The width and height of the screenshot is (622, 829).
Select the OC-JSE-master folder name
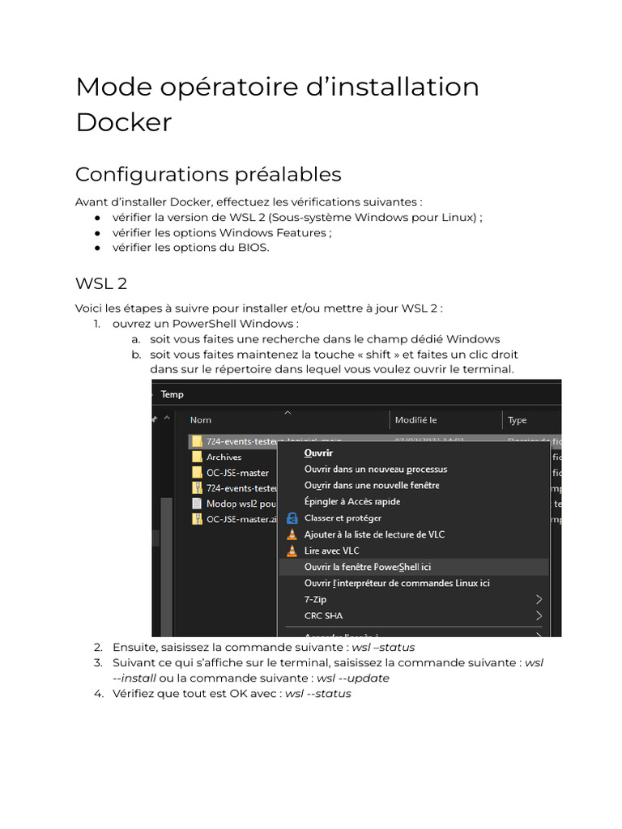[237, 473]
